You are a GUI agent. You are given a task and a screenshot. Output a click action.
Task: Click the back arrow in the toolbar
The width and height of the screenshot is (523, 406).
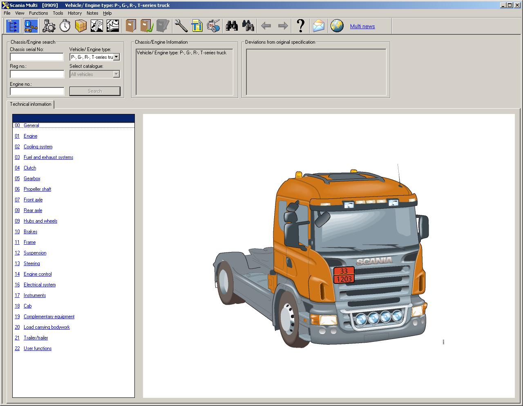[x=266, y=26]
